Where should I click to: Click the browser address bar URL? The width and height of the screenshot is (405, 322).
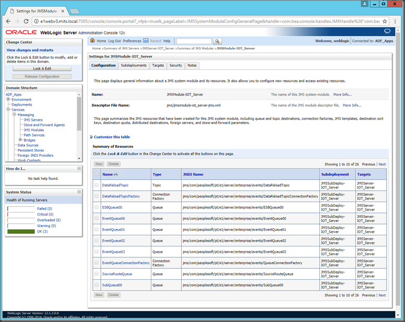pos(210,21)
